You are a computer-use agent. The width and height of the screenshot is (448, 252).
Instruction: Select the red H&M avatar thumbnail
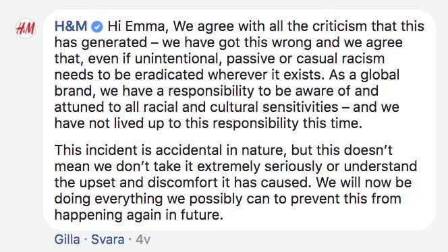click(x=26, y=28)
